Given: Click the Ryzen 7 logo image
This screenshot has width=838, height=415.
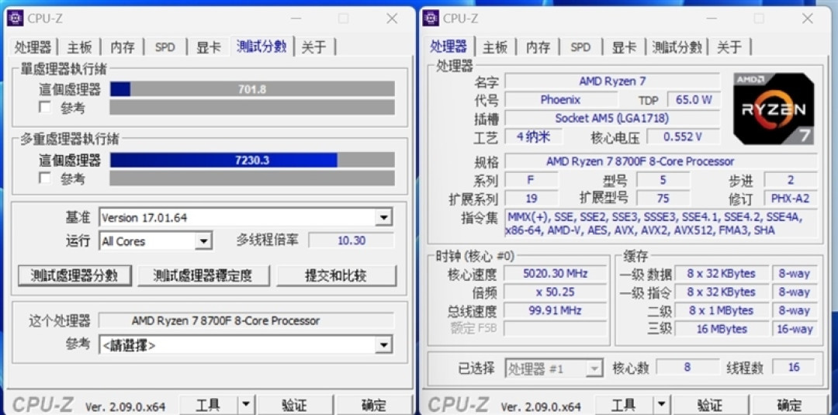Looking at the screenshot, I should pos(774,109).
